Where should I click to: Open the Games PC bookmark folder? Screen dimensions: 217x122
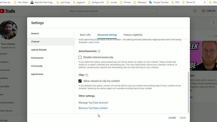pos(189,2)
